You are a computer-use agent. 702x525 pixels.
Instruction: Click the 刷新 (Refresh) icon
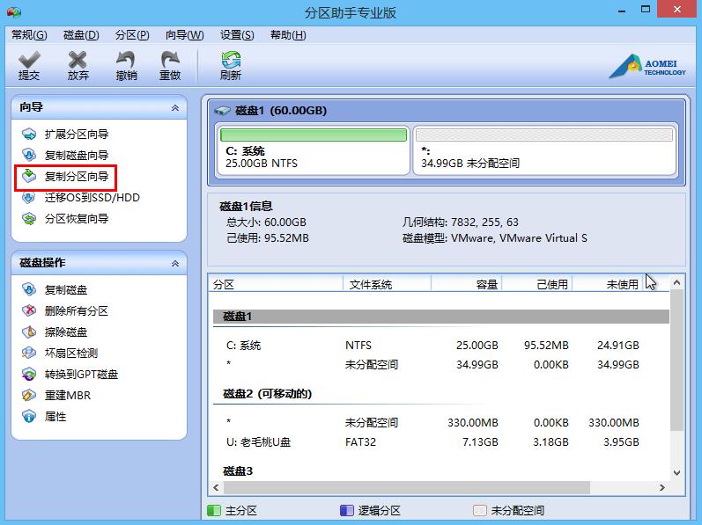(x=231, y=60)
